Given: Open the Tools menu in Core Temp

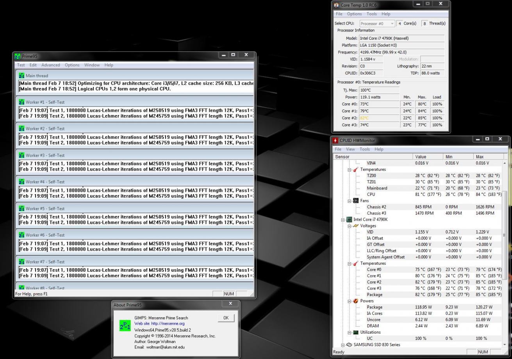Looking at the screenshot, I should pyautogui.click(x=372, y=14).
